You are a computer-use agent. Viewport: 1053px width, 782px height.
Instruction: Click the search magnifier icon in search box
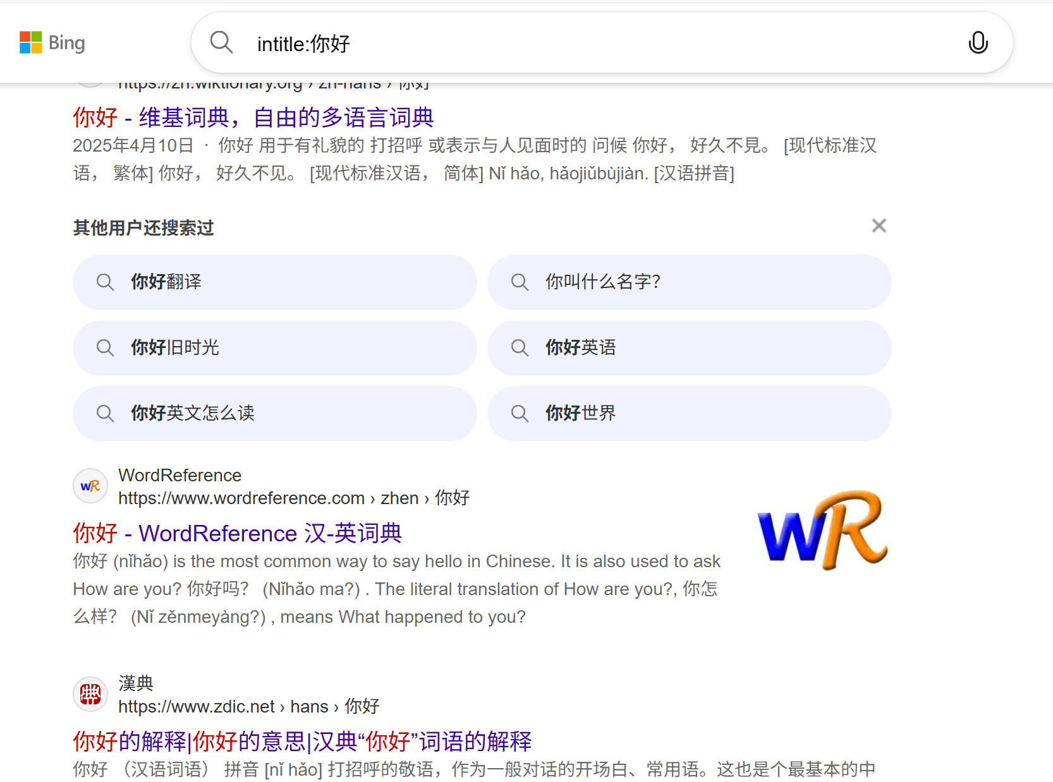pyautogui.click(x=222, y=42)
